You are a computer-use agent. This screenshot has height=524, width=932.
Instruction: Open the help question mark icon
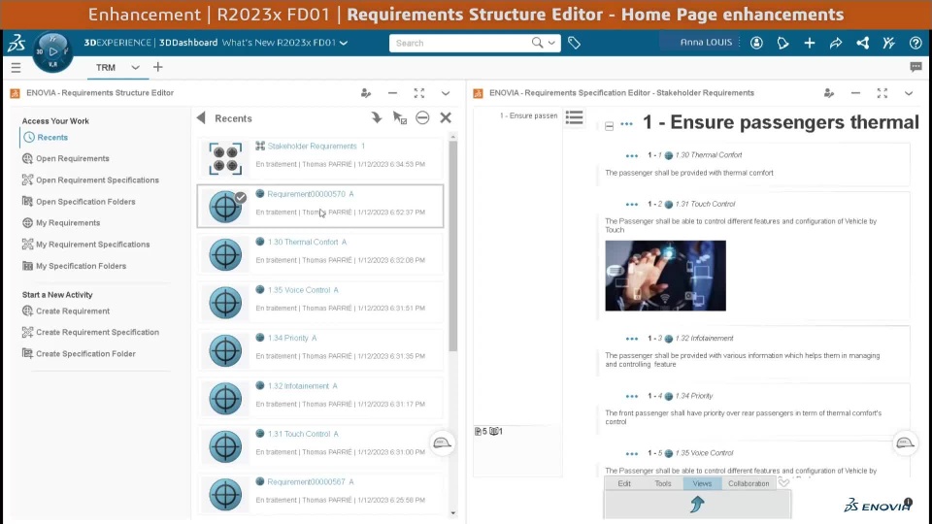coord(915,43)
